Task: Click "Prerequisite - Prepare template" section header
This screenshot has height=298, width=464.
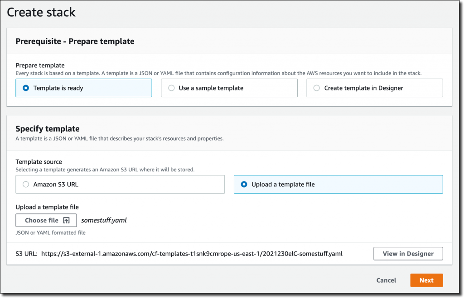Action: coord(75,41)
